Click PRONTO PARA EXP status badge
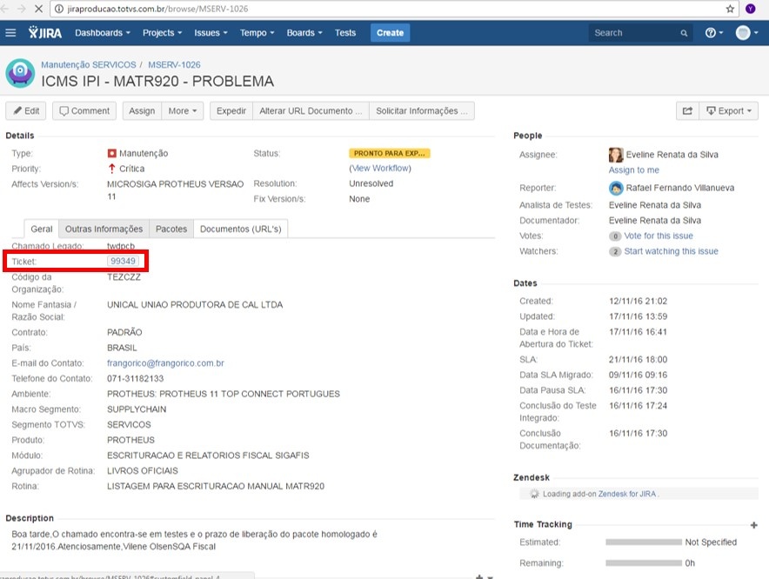769x579 pixels. click(x=390, y=154)
